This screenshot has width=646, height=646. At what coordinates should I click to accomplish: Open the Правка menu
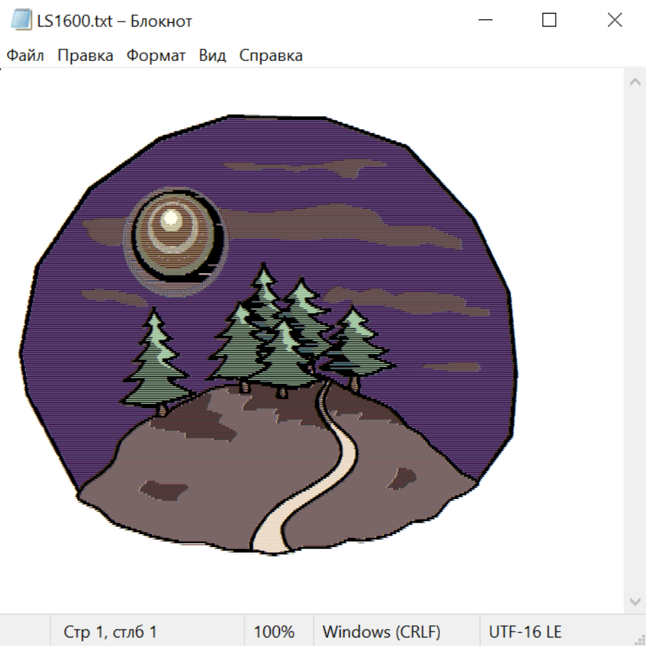click(x=85, y=56)
